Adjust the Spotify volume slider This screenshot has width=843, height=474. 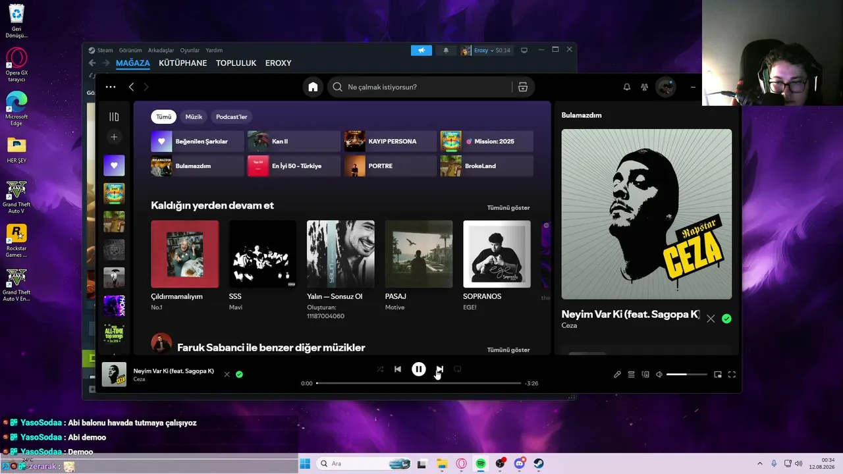coord(687,375)
